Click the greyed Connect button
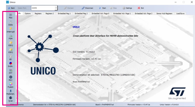This screenshot has height=107, width=195. coord(69,8)
